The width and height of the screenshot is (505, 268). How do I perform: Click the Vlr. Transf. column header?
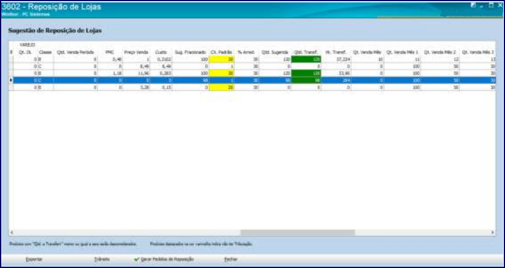pyautogui.click(x=336, y=52)
